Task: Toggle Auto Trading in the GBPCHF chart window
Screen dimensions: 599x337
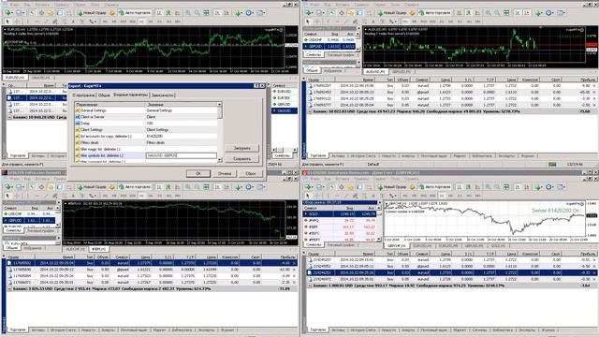Action: pos(434,187)
